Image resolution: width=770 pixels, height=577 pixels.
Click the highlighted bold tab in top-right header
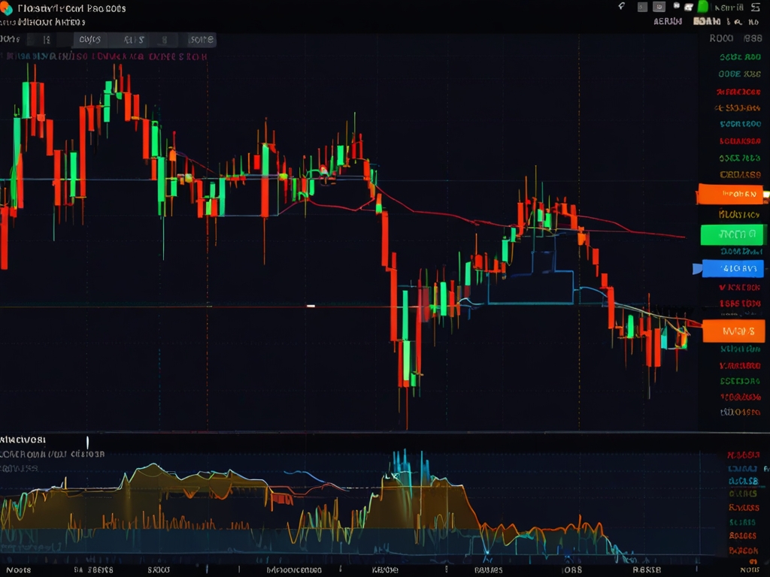click(x=707, y=22)
